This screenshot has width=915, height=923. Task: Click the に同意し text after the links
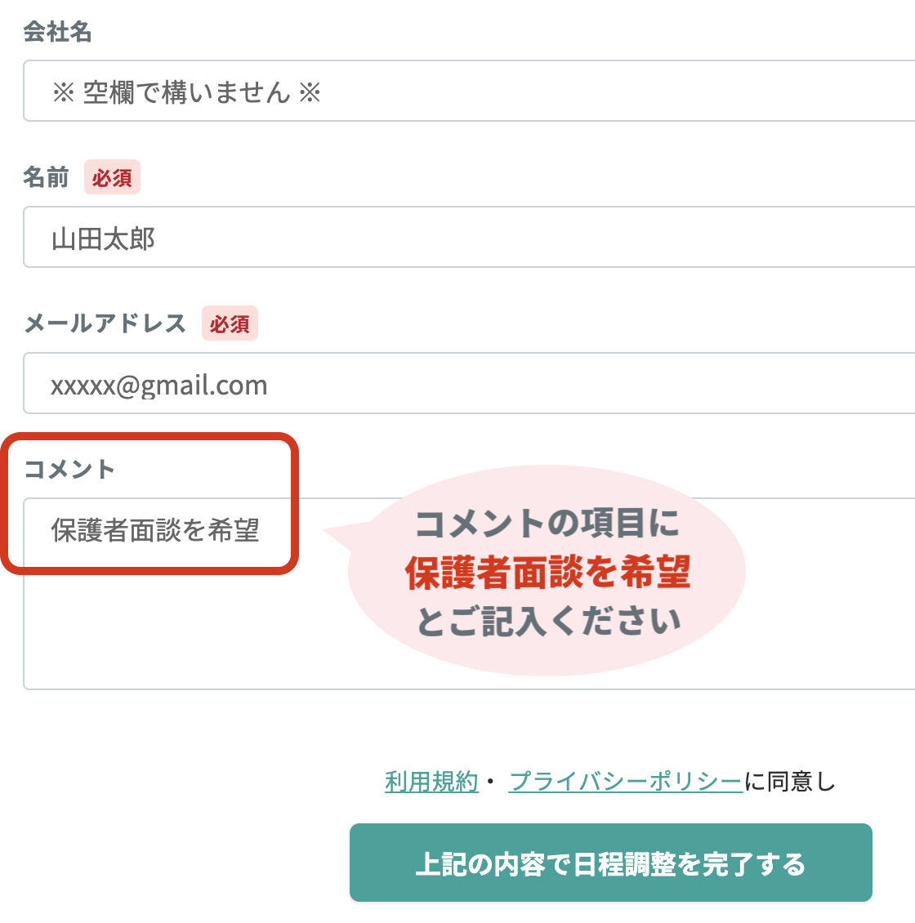pyautogui.click(x=790, y=782)
